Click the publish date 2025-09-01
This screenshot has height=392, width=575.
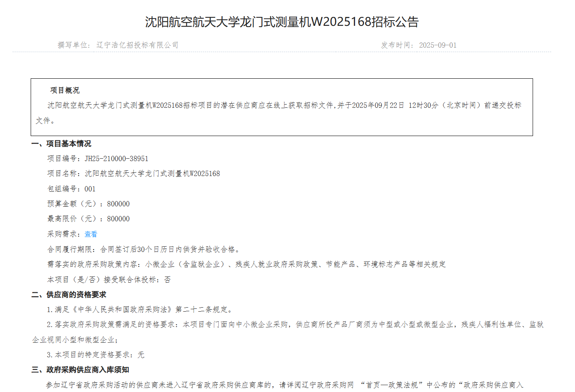click(x=437, y=45)
